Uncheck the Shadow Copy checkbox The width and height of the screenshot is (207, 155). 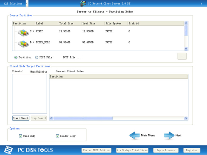58,136
